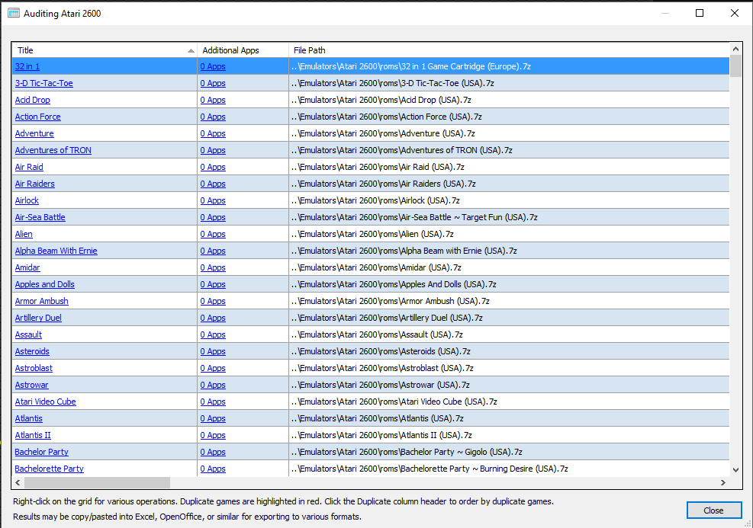Select the Action Force (USA).7z file path
753x528 pixels.
[386, 117]
